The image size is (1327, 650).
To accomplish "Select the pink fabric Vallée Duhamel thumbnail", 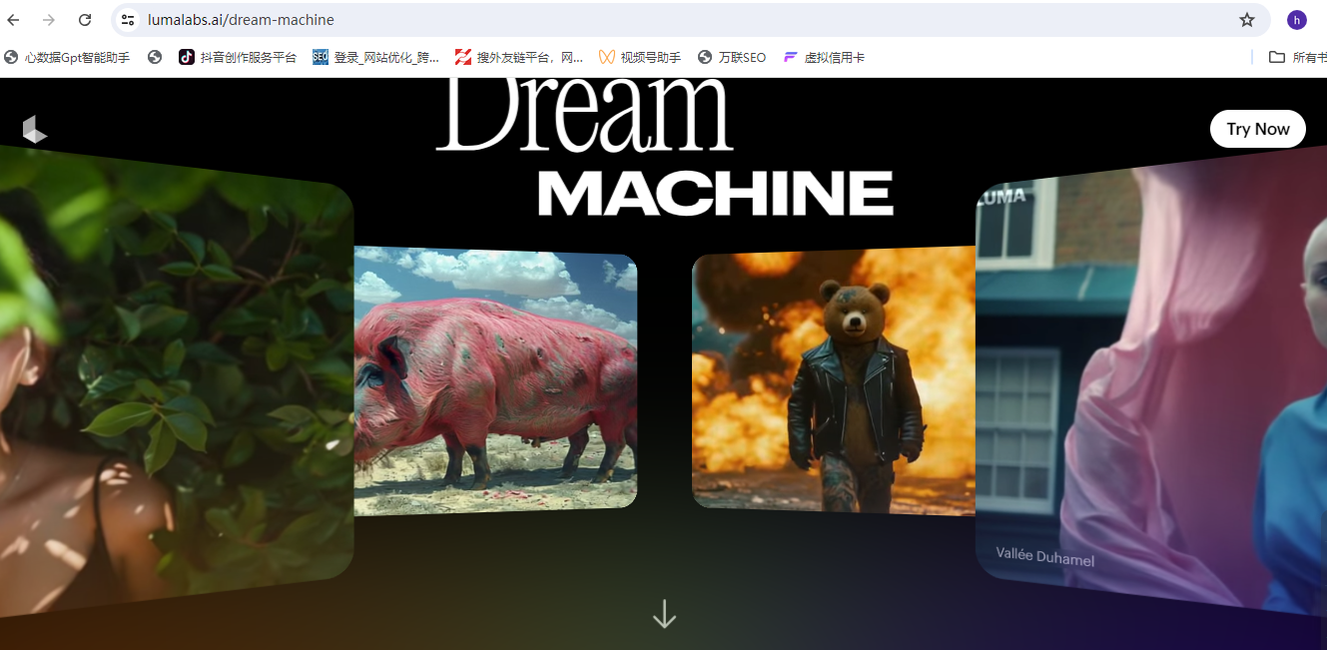I will pyautogui.click(x=1151, y=379).
